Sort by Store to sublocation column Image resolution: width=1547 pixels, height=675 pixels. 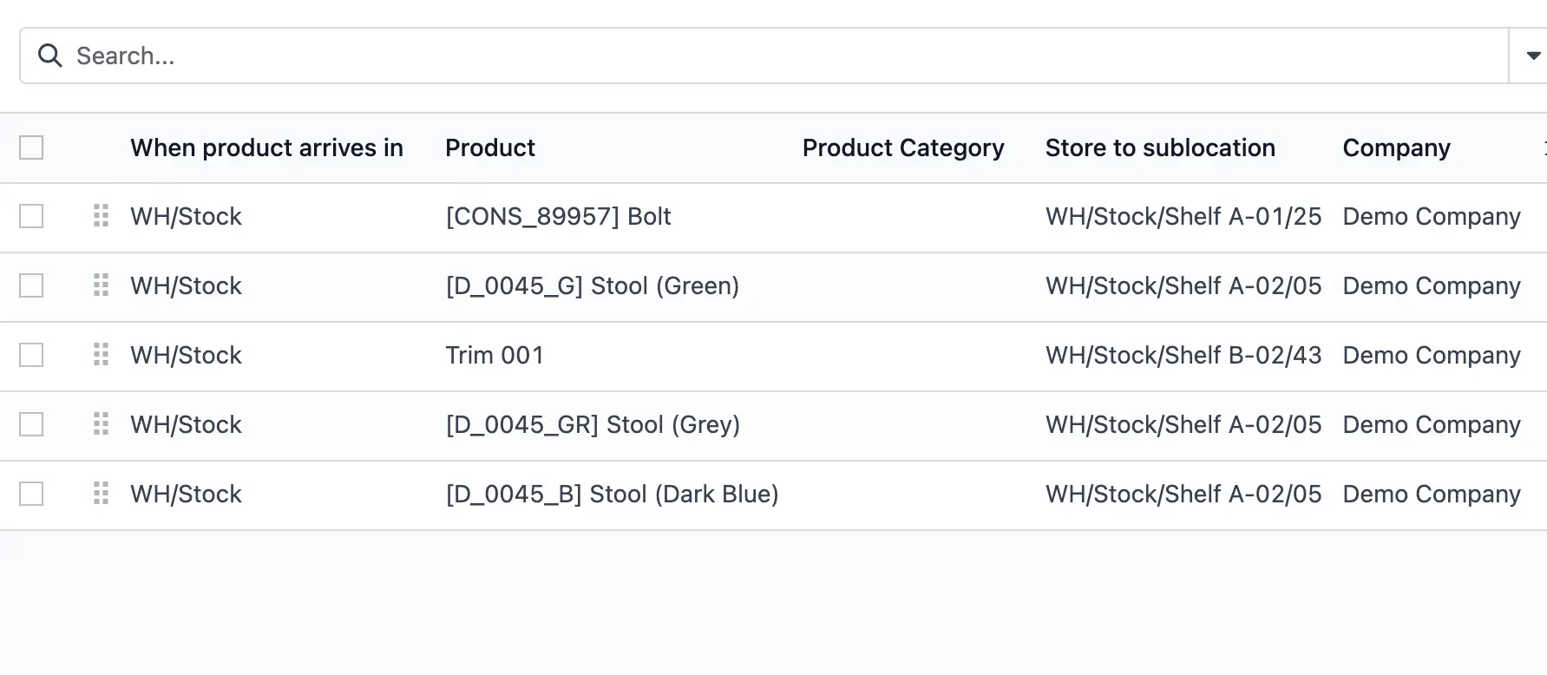click(1160, 147)
